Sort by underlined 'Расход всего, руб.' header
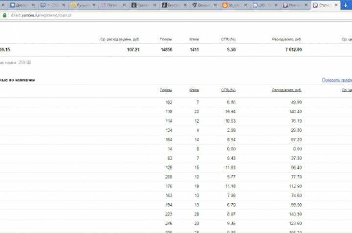The width and height of the screenshot is (352, 234). (x=286, y=90)
